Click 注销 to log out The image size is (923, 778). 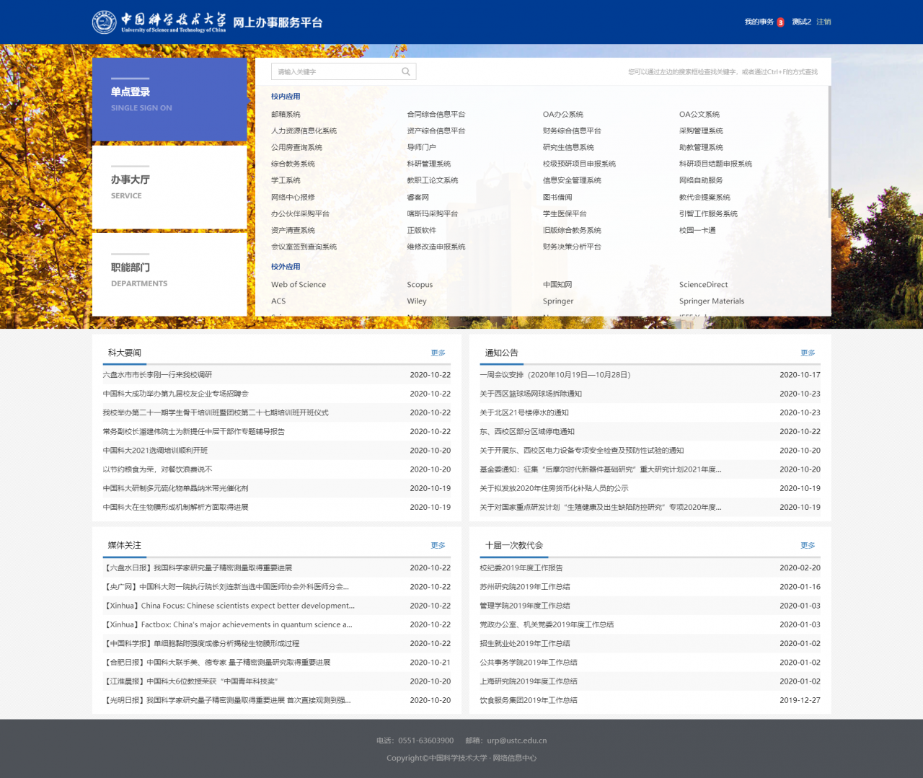click(823, 22)
